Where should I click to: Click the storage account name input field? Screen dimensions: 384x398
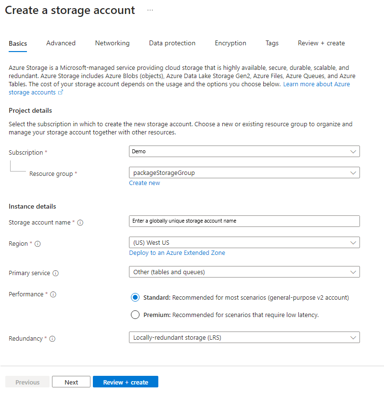(244, 221)
